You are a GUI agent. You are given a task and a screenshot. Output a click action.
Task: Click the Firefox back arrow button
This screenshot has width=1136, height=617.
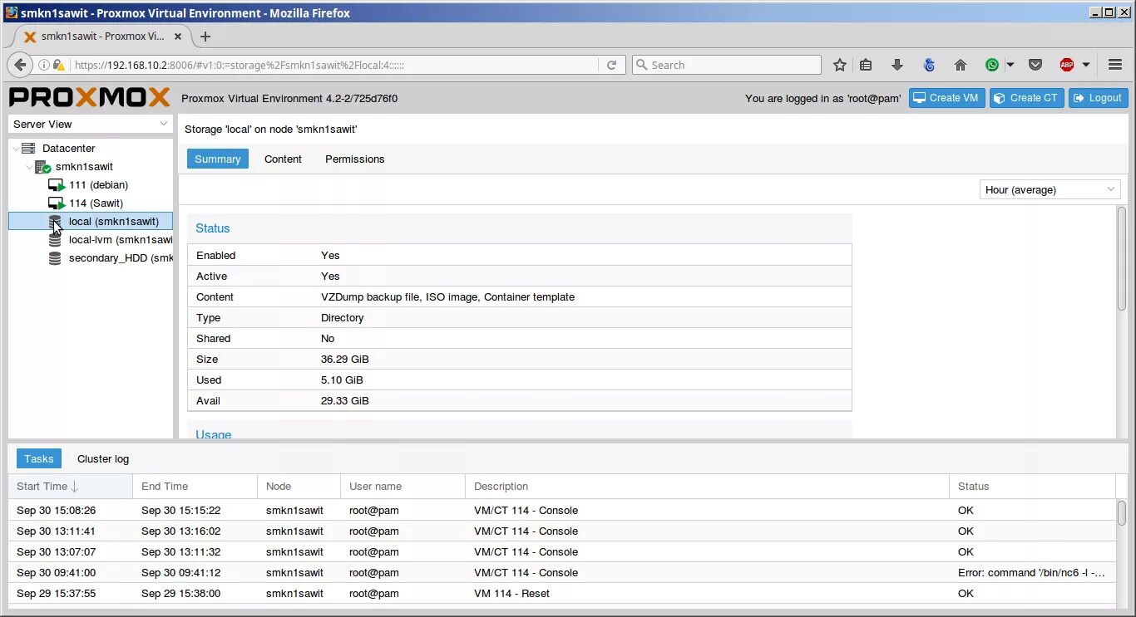pos(21,65)
